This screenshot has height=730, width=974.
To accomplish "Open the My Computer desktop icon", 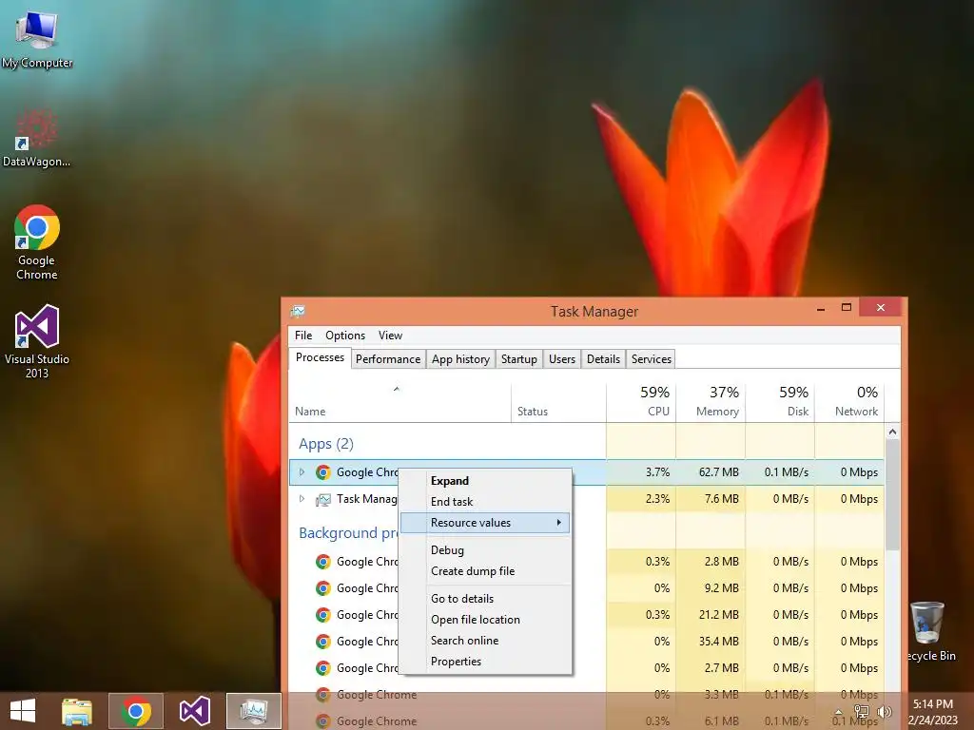I will pyautogui.click(x=37, y=37).
